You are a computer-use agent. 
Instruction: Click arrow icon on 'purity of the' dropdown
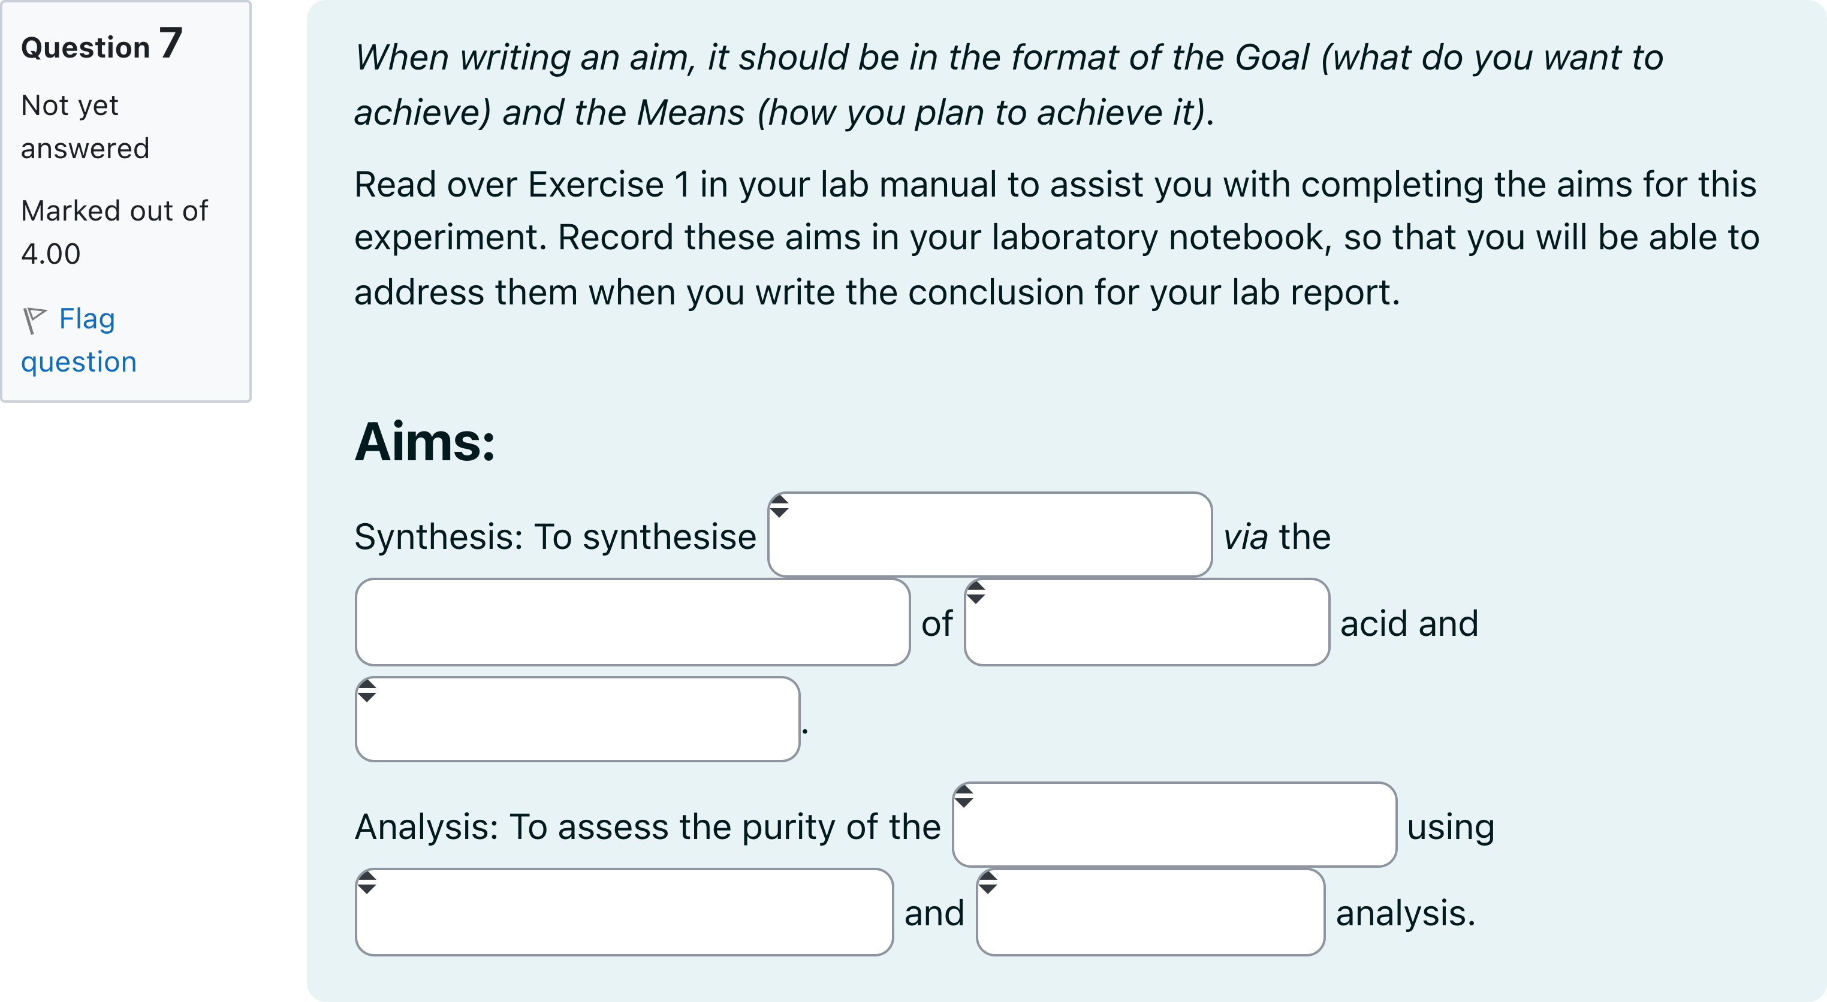(964, 796)
